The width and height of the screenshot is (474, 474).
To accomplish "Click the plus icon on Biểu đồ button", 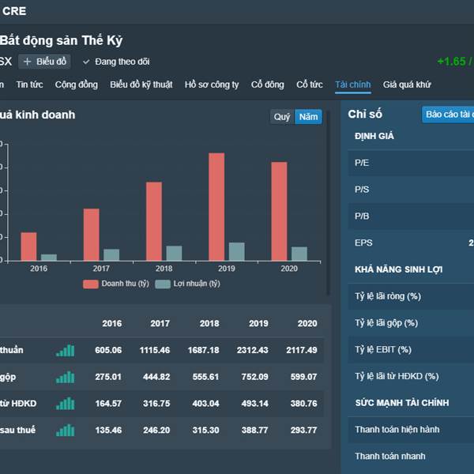I will (27, 62).
